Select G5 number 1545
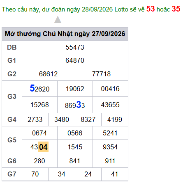 tap(75, 147)
